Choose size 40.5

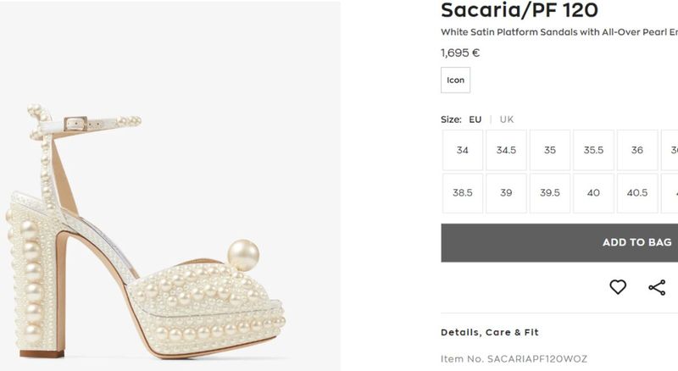[x=637, y=193]
